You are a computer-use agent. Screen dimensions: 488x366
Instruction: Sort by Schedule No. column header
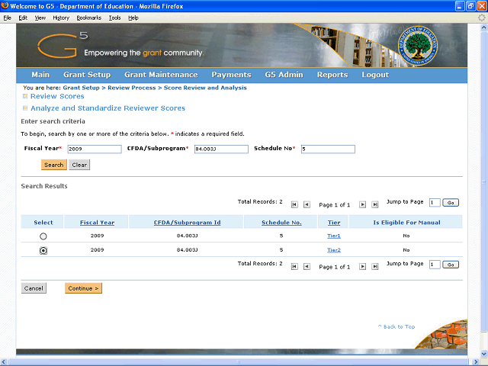(281, 223)
